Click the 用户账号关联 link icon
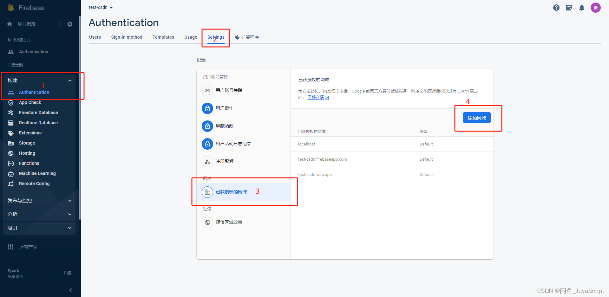This screenshot has width=609, height=297. click(207, 91)
